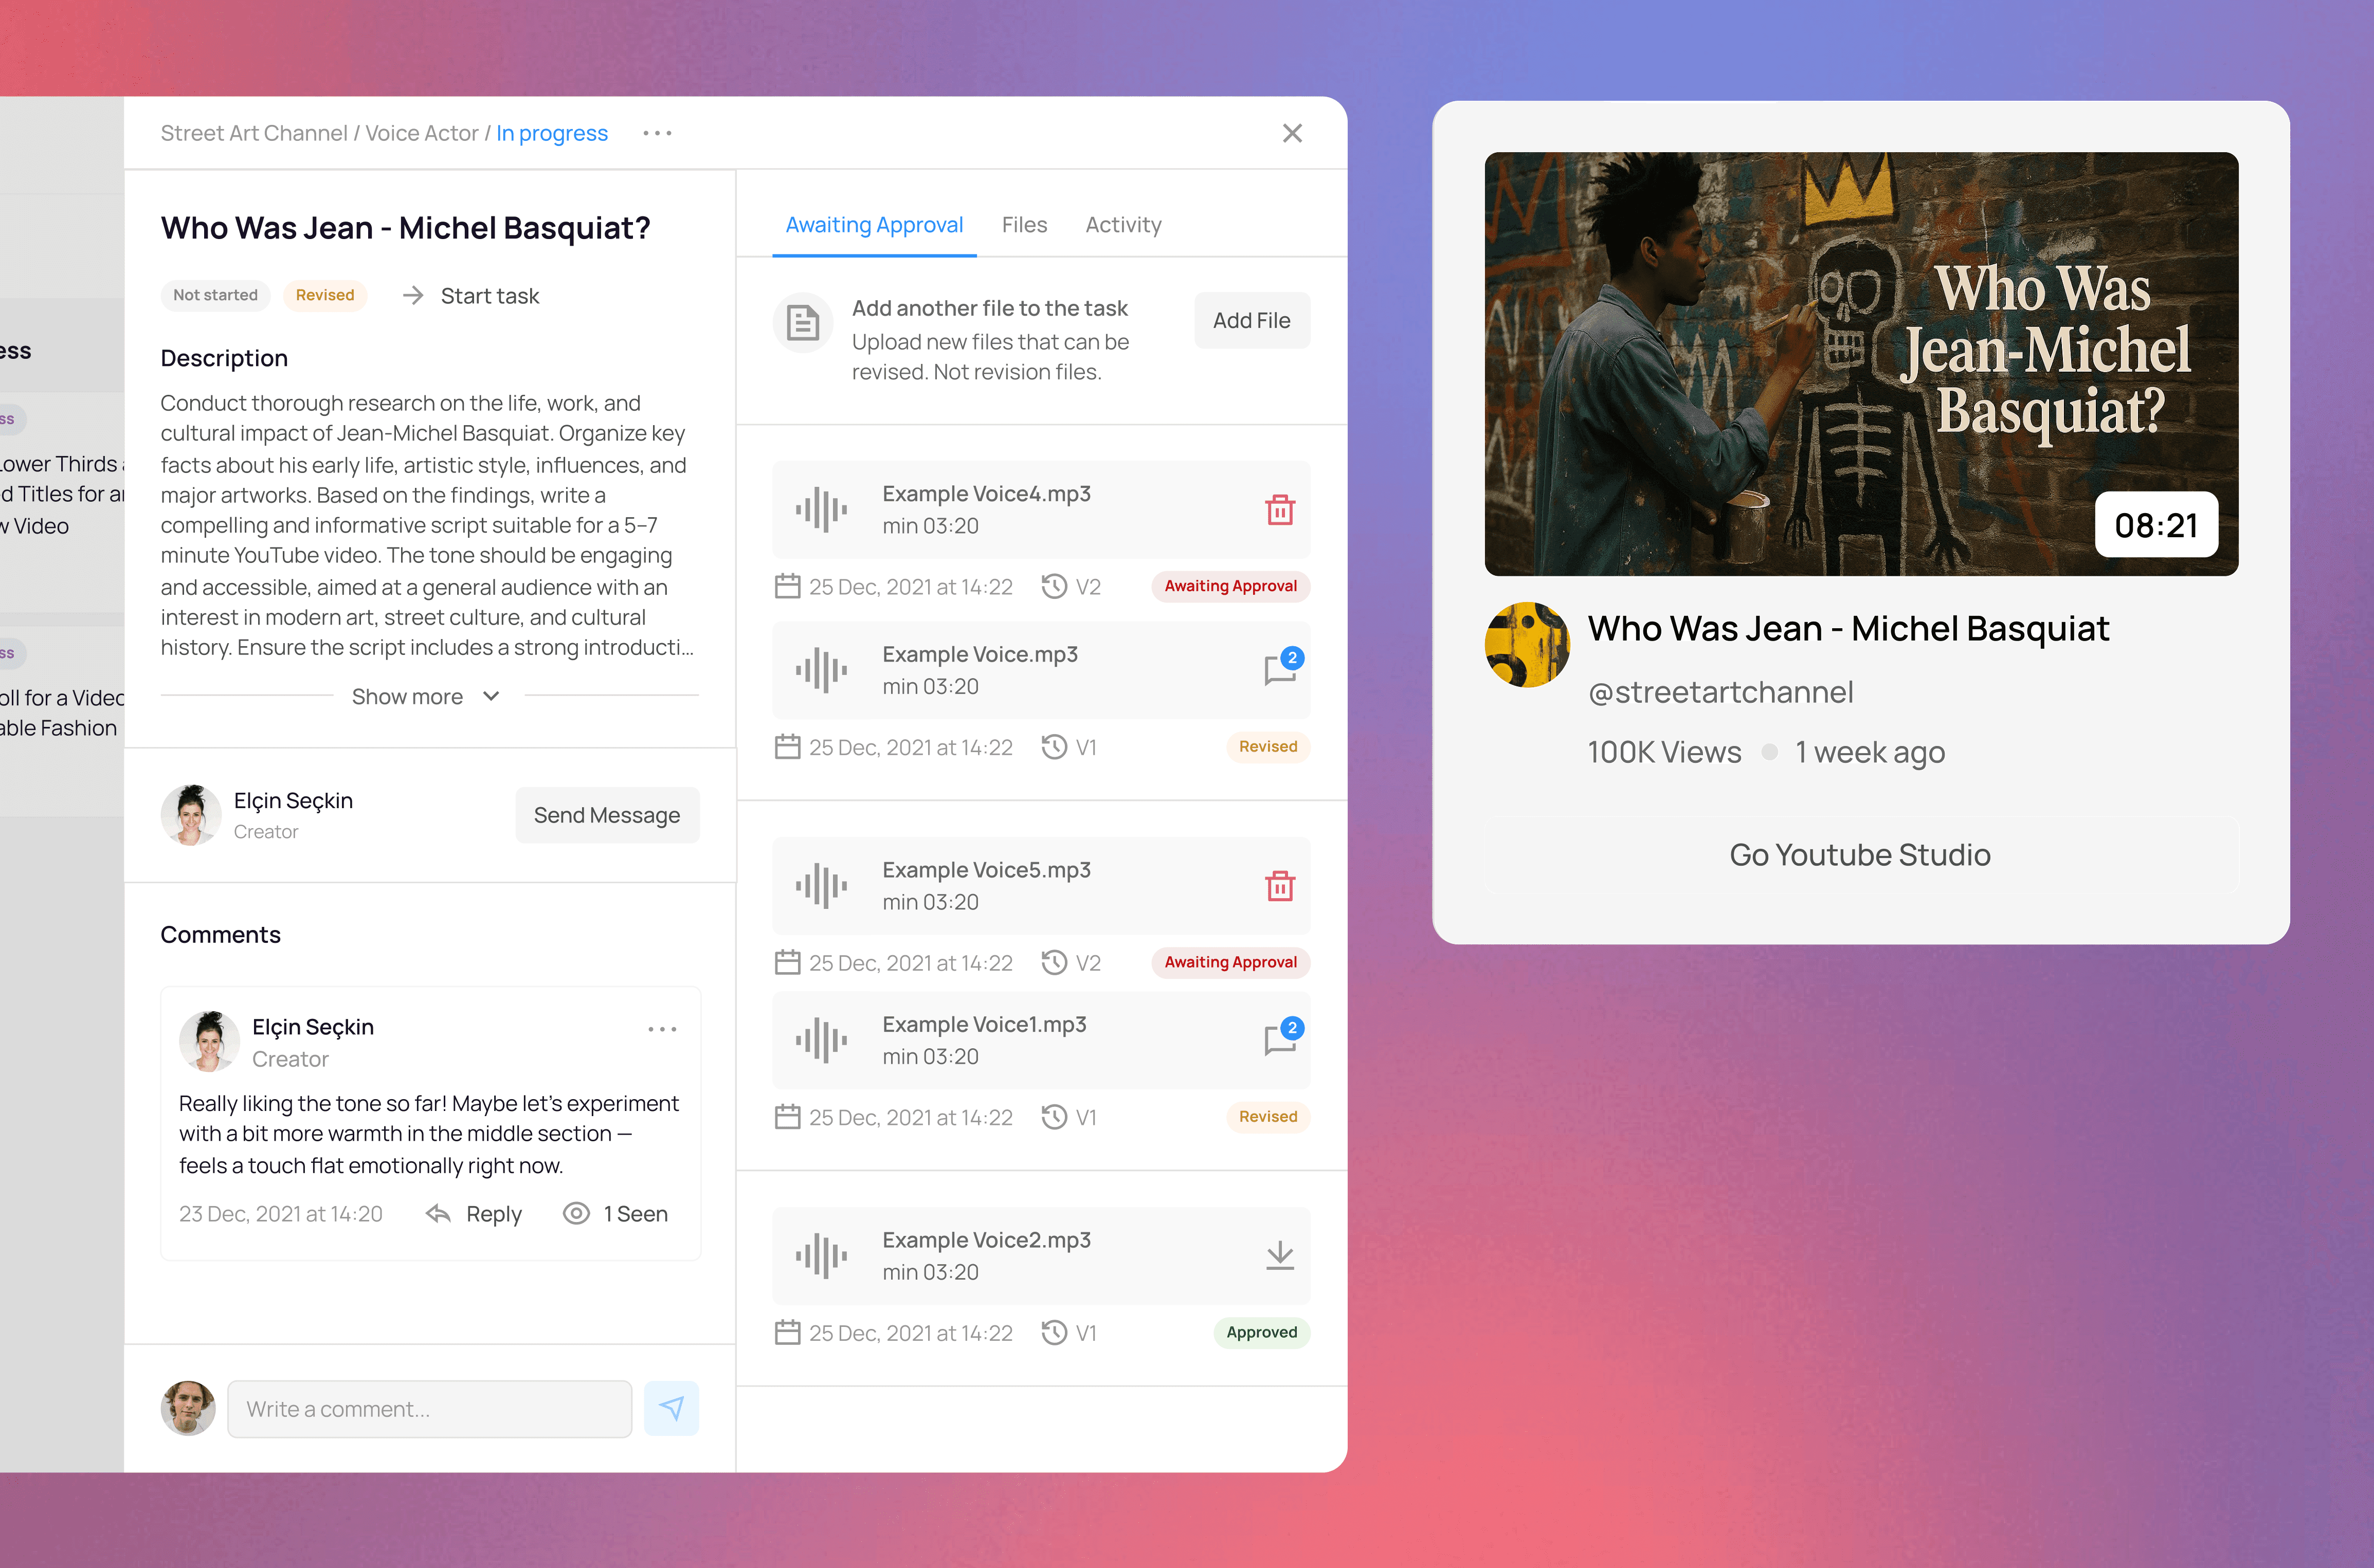The height and width of the screenshot is (1568, 2374).
Task: Open task options three-dot menu in breadcrumb
Action: coord(657,133)
